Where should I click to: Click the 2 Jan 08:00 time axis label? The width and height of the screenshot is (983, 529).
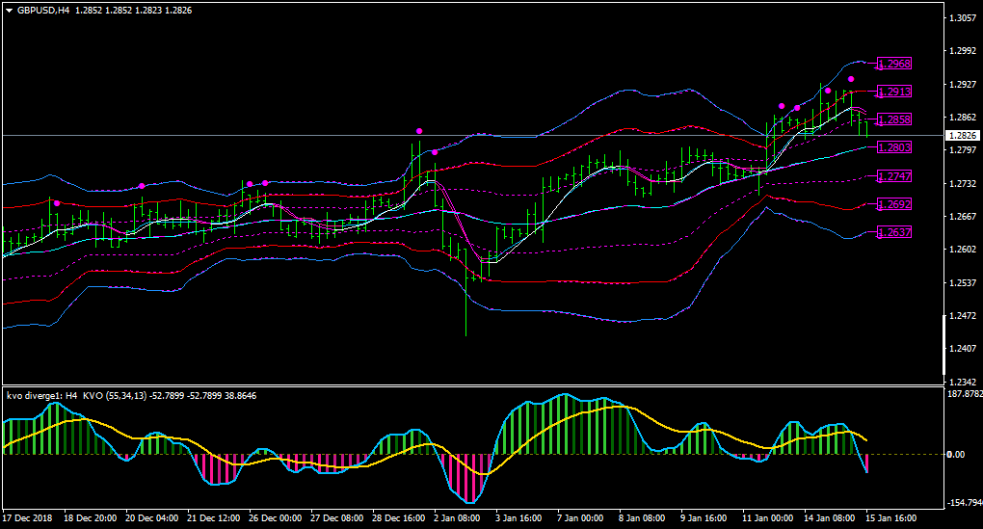pos(458,518)
